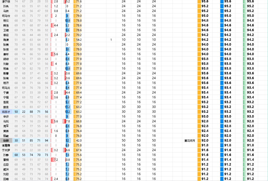Click the name 韩浩
Screen dimensions: 268x181
click(6, 26)
